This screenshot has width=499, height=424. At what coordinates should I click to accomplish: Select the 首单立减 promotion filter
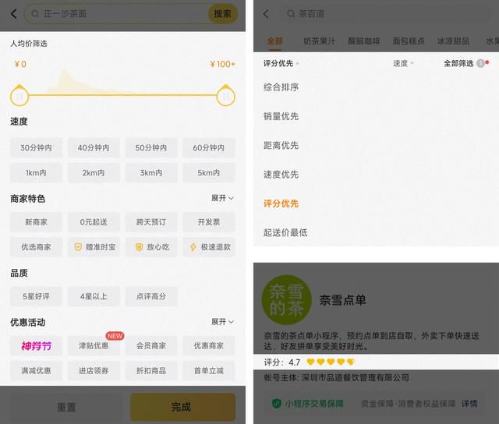209,370
